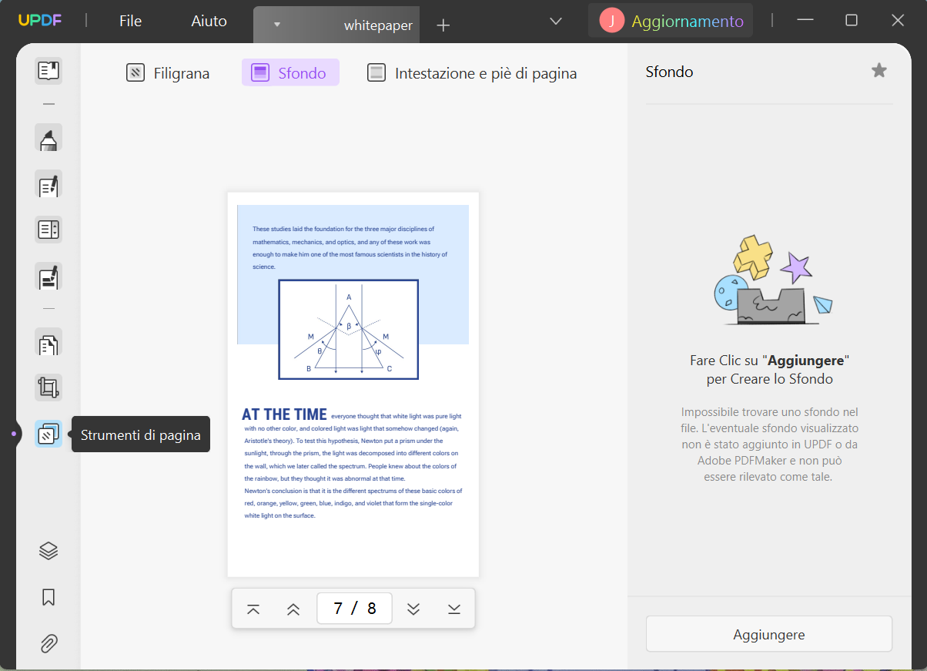The height and width of the screenshot is (671, 927).
Task: Select the Sfondo tab
Action: click(290, 73)
